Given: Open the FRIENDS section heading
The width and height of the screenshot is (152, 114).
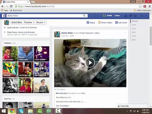Looking at the screenshot, I should (x=8, y=43).
